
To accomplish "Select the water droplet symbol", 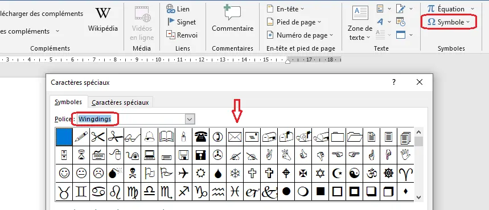I will click(x=217, y=173).
